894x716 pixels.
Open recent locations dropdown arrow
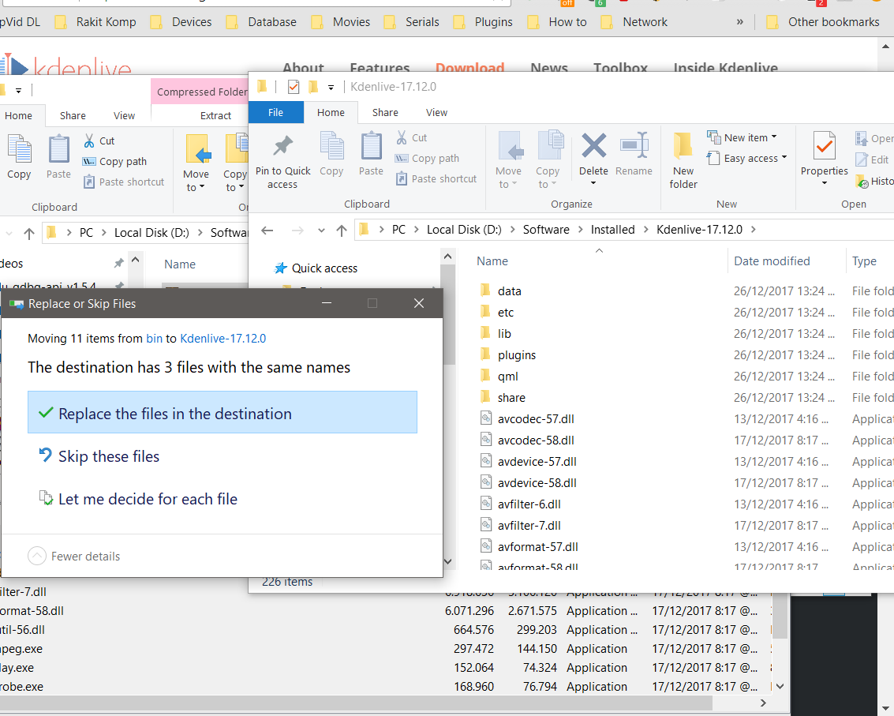pyautogui.click(x=321, y=231)
